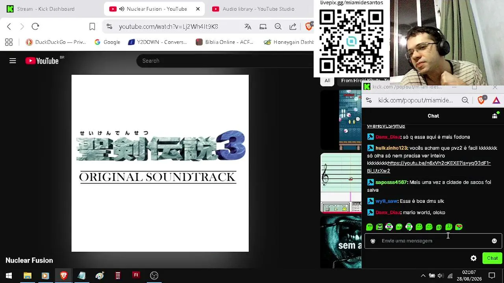Click username hulkzinho123 in chat
Image resolution: width=504 pixels, height=283 pixels.
click(391, 148)
